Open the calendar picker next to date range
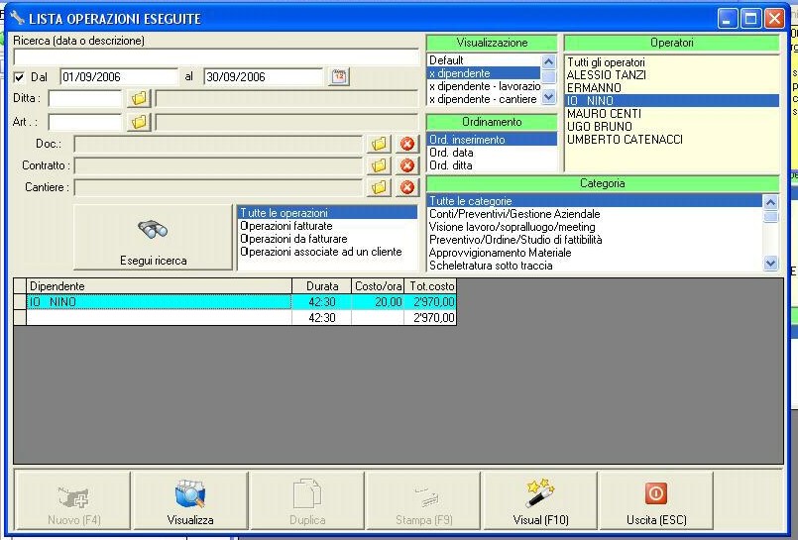 339,76
